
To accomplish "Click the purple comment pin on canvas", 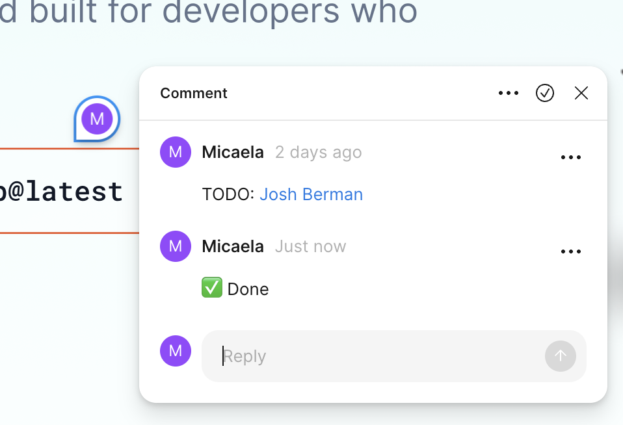I will tap(97, 119).
